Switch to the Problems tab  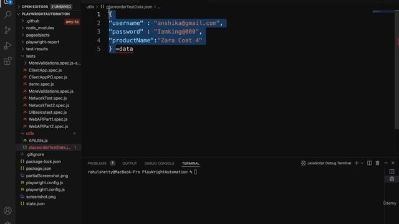click(x=97, y=163)
